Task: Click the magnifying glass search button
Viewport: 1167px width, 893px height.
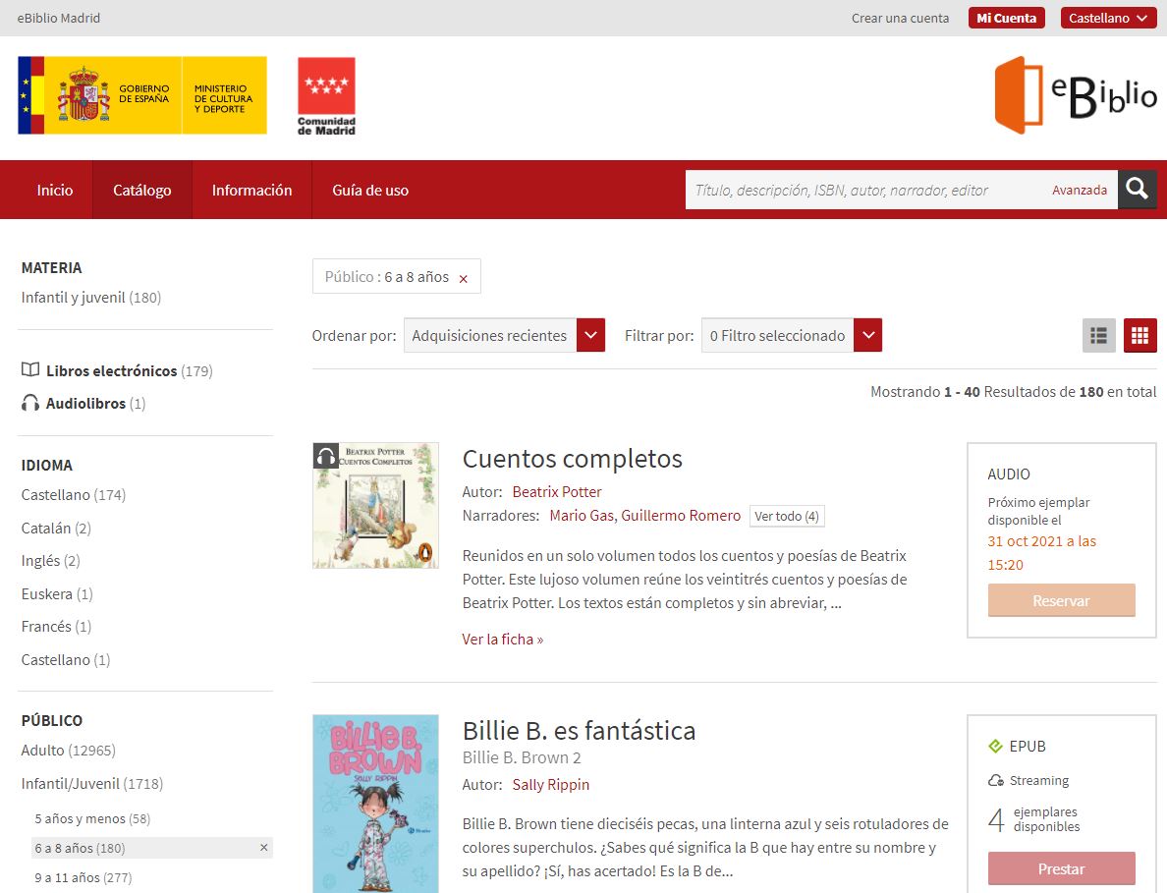Action: point(1137,190)
